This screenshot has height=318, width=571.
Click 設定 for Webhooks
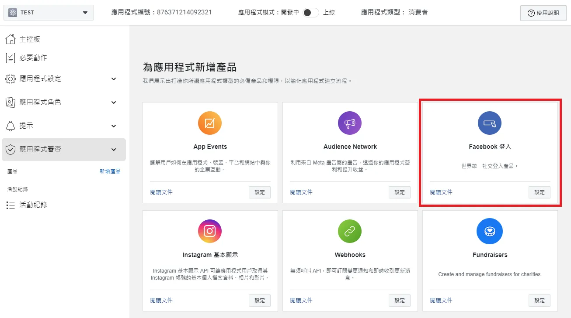tap(400, 301)
